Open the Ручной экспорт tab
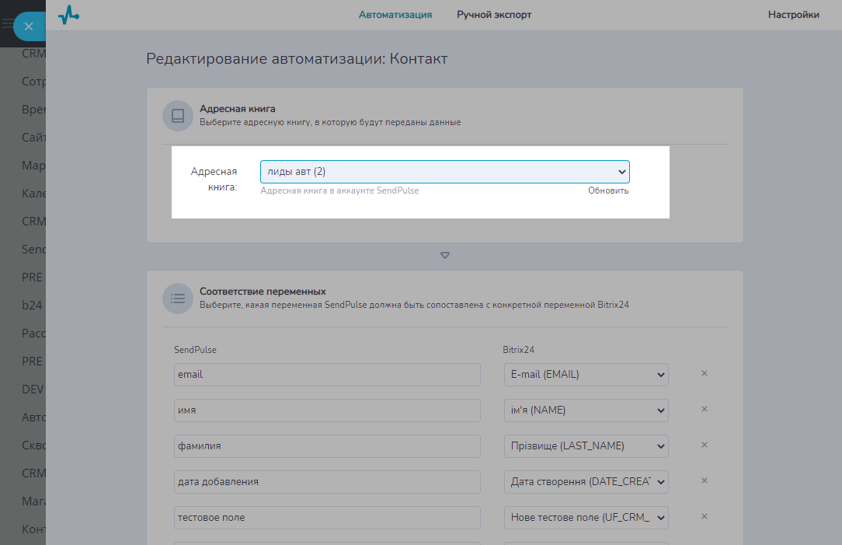Screen dimensions: 842x545 tap(494, 15)
